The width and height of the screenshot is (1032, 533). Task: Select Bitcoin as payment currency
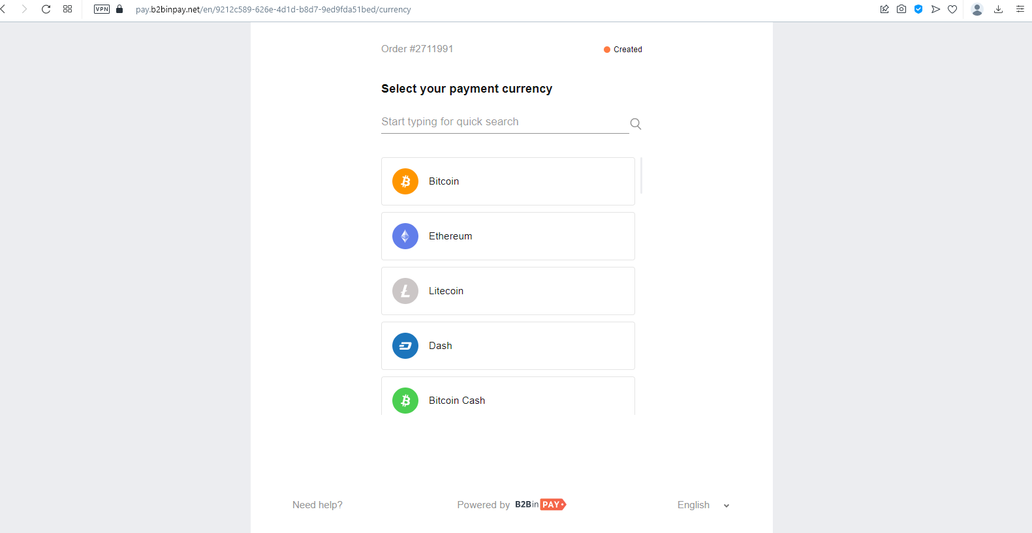point(508,181)
